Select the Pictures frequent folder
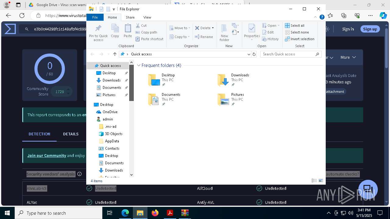 click(231, 99)
